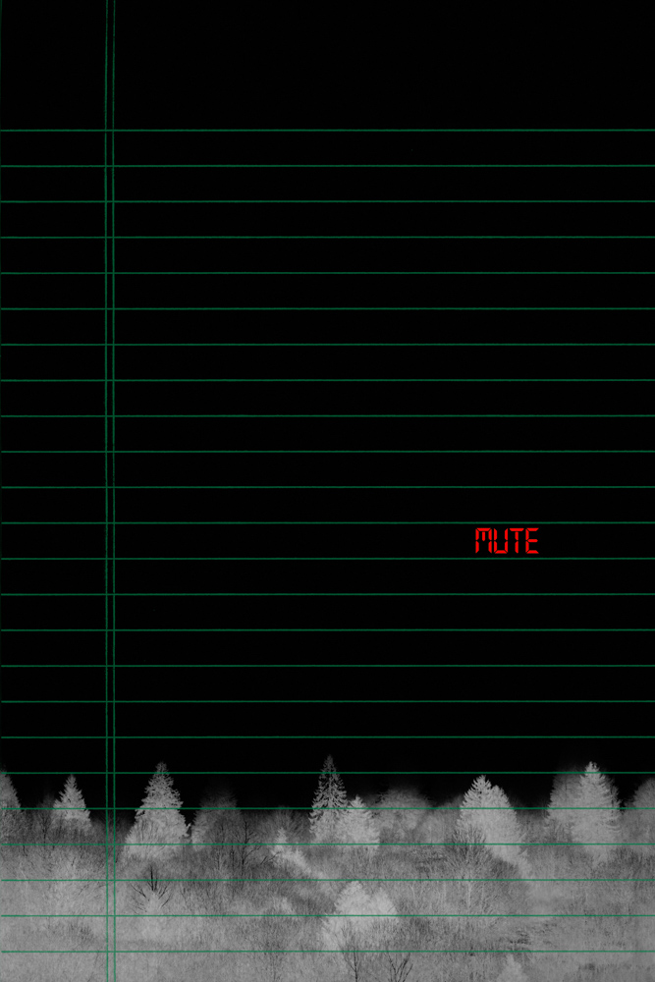This screenshot has width=655, height=982.
Task: Click the ruled line directly beneath the MUTE text
Action: click(x=507, y=559)
